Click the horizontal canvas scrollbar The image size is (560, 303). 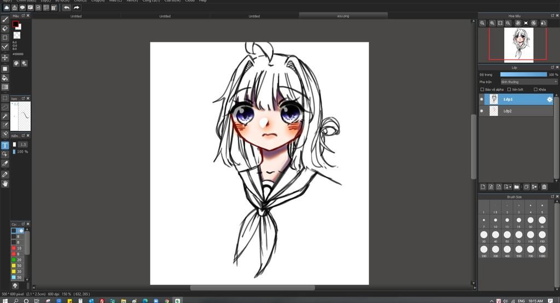(x=253, y=288)
